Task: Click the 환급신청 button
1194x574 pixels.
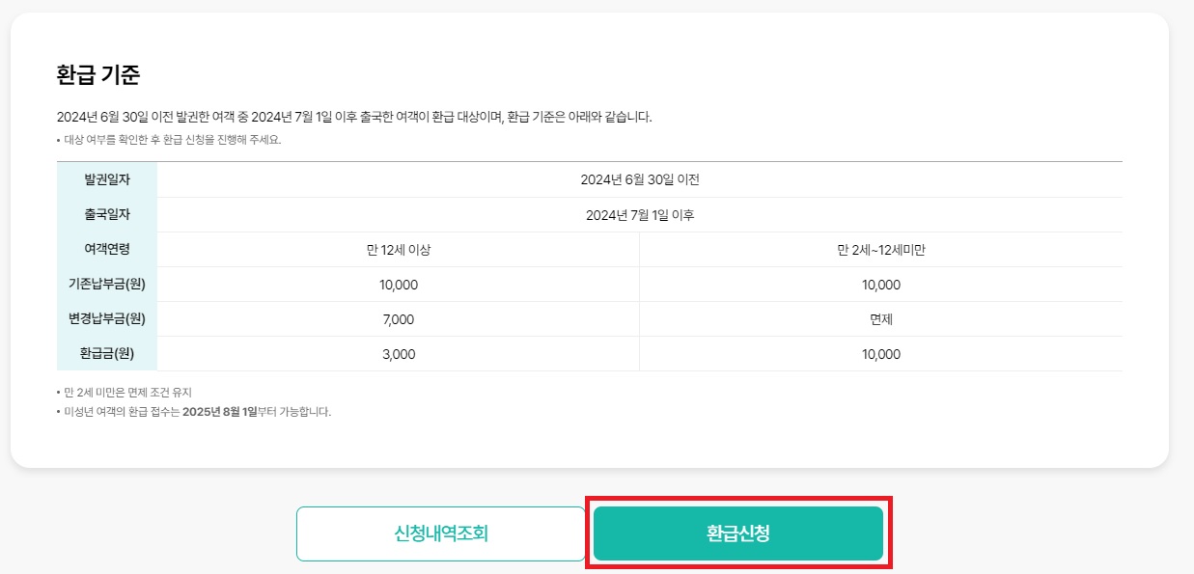Action: click(x=736, y=533)
